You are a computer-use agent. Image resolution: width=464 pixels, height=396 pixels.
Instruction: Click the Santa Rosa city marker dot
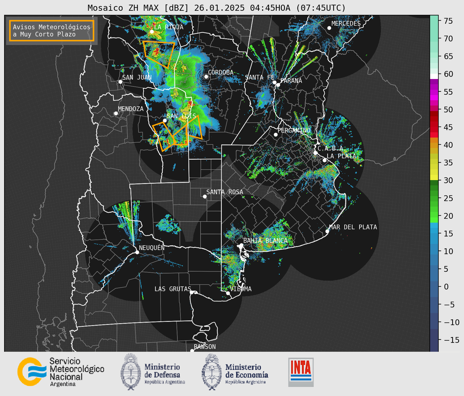tap(205, 197)
